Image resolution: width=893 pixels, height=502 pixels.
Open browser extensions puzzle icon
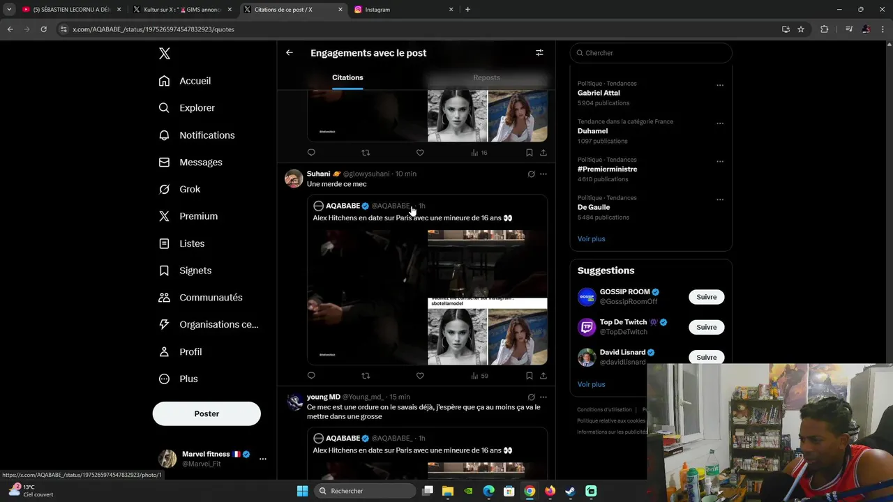coord(824,29)
